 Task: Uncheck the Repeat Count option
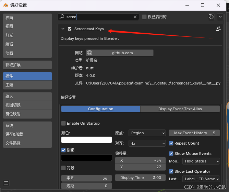point(171,143)
